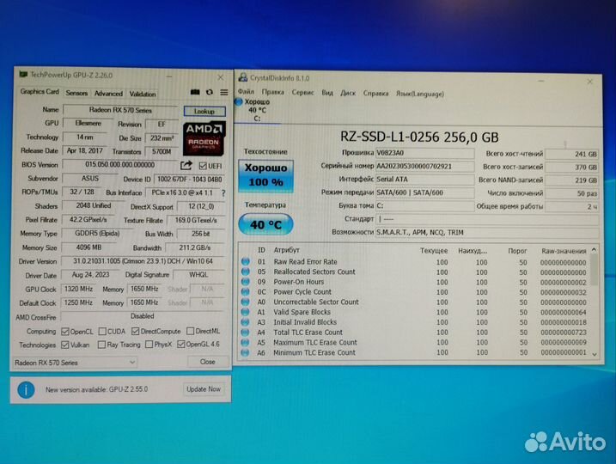Click the Хорошо 100 % health status button

point(266,175)
